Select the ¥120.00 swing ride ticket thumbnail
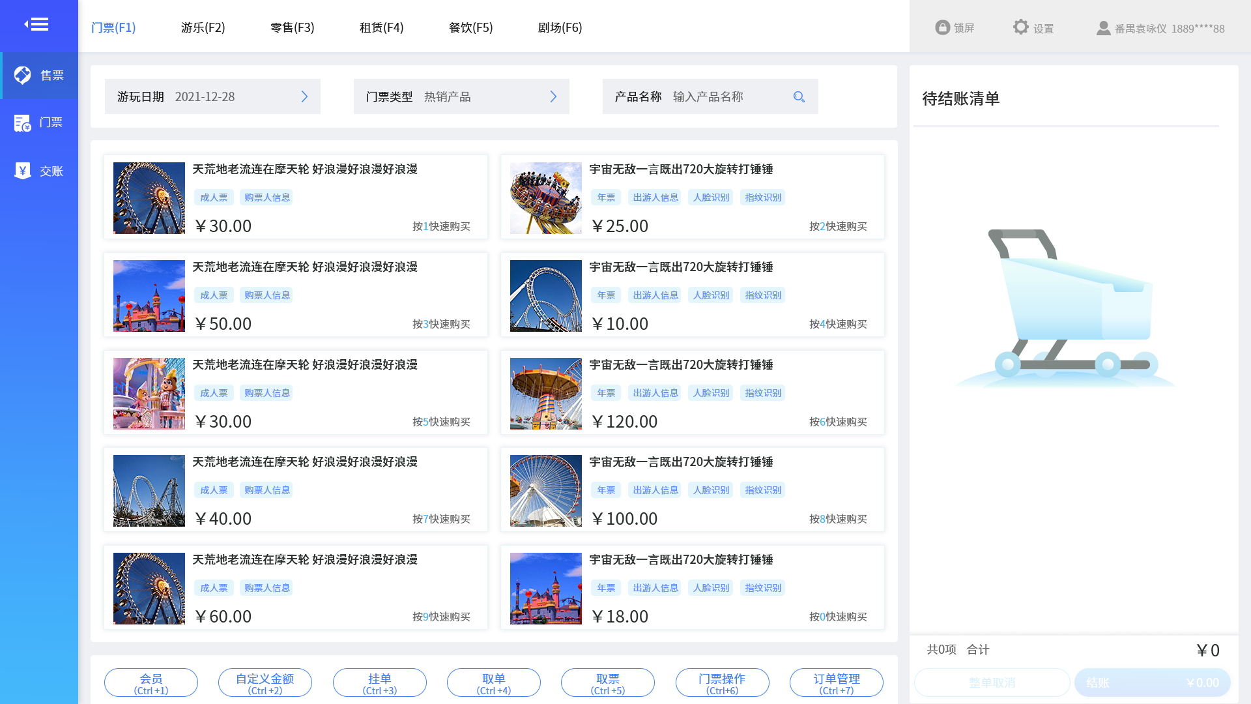The image size is (1251, 704). click(546, 393)
